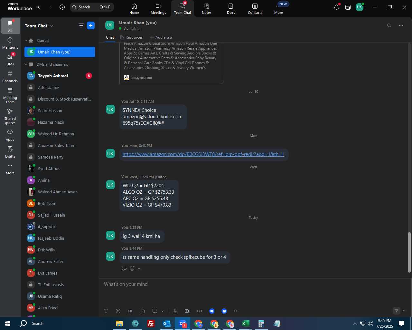
Task: Record a video message
Action: pos(187,311)
